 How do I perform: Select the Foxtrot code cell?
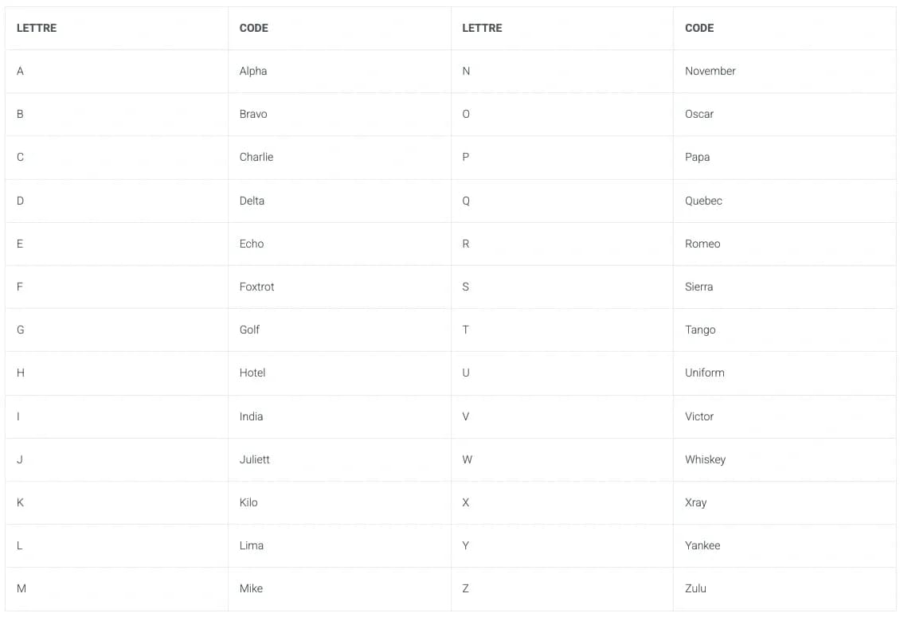(256, 287)
